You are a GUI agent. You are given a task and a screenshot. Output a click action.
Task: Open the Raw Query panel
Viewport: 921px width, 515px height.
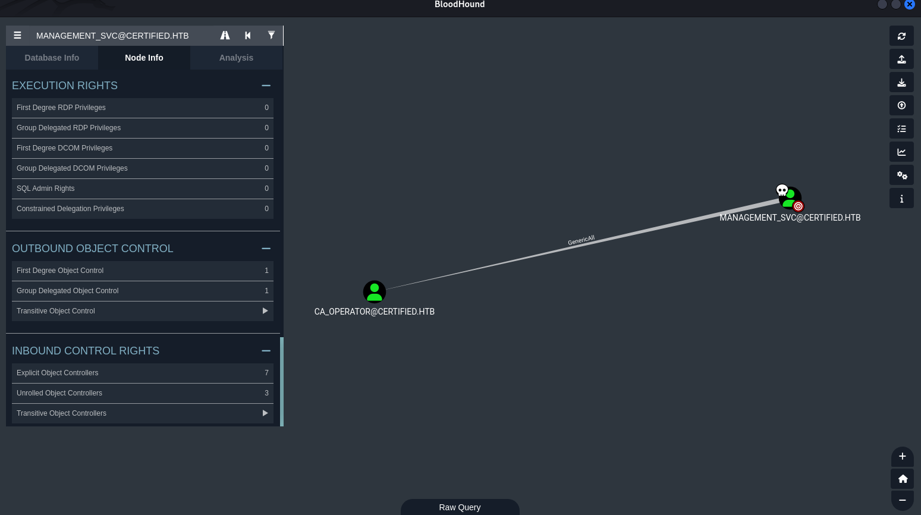pyautogui.click(x=460, y=507)
